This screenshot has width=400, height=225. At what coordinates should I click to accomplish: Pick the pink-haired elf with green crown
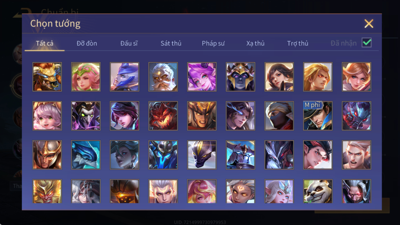click(x=86, y=77)
